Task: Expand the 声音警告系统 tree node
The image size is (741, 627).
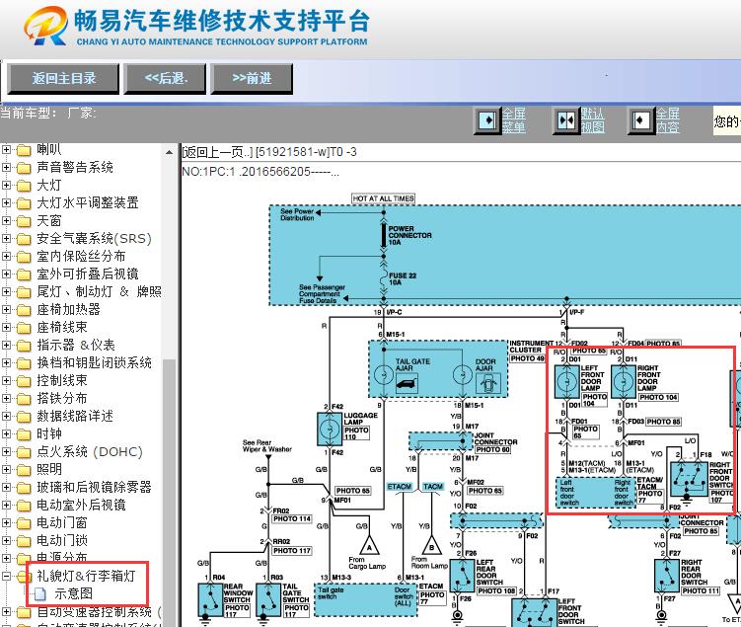Action: point(6,168)
